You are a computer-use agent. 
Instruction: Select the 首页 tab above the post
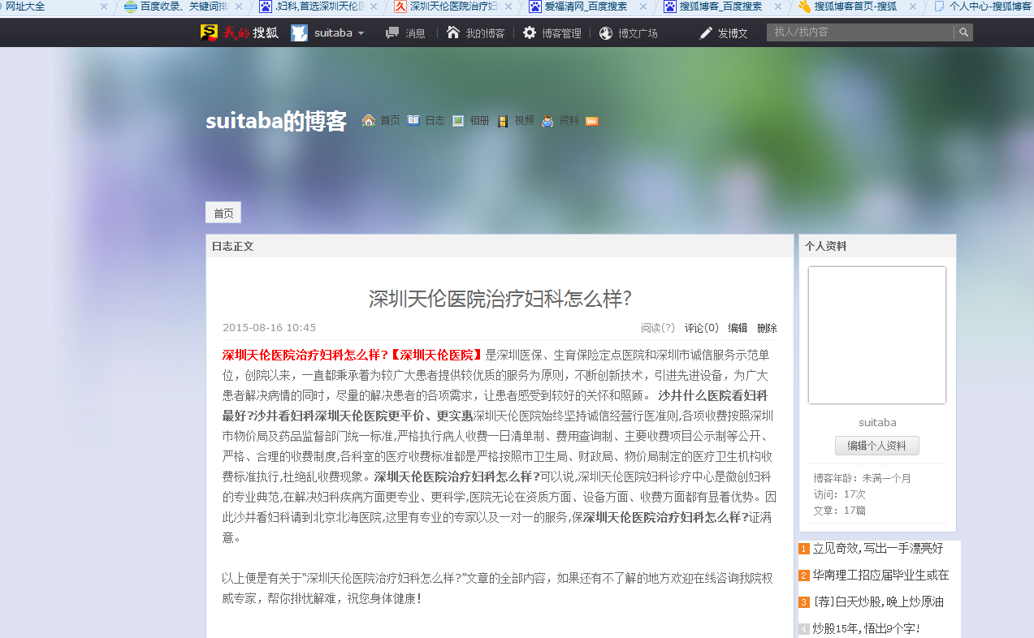pos(223,213)
